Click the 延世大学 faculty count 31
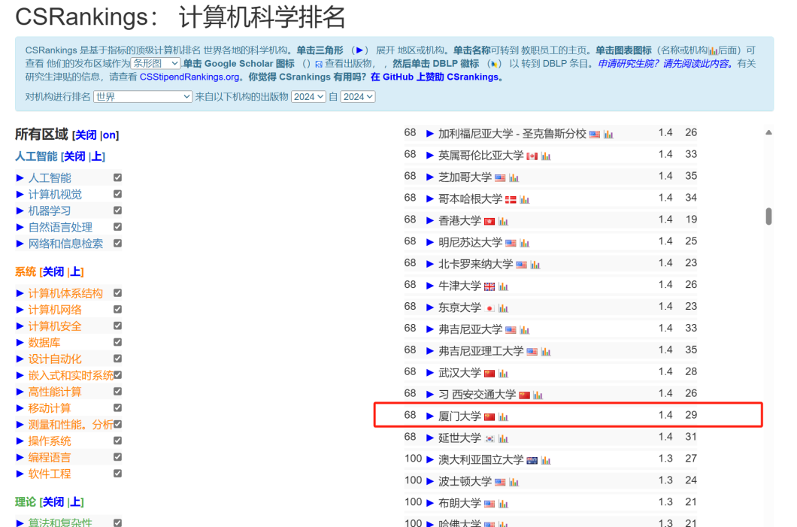 coord(691,437)
